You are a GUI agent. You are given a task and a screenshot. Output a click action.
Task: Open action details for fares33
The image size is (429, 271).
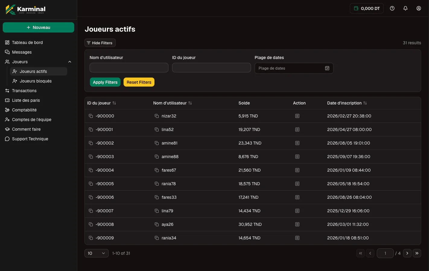point(297,197)
